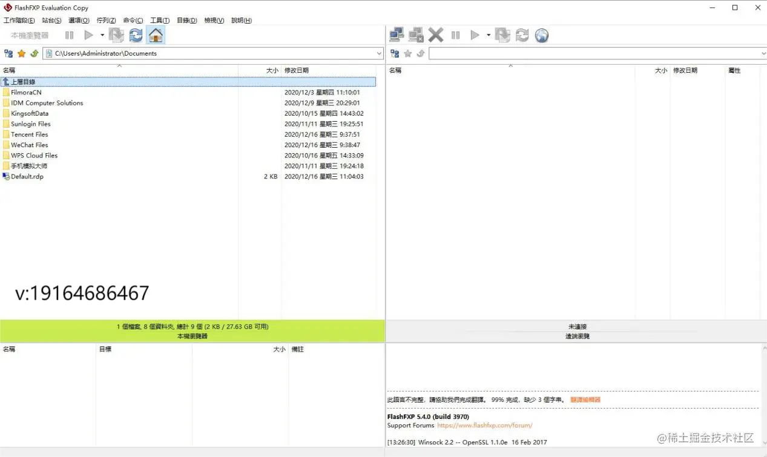Click the 本機瀏覽器 toolbar label
The image size is (767, 457).
pos(30,35)
